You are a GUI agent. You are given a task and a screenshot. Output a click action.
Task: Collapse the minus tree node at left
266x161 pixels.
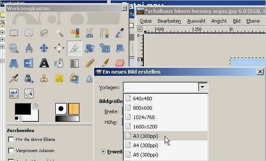pos(3,61)
